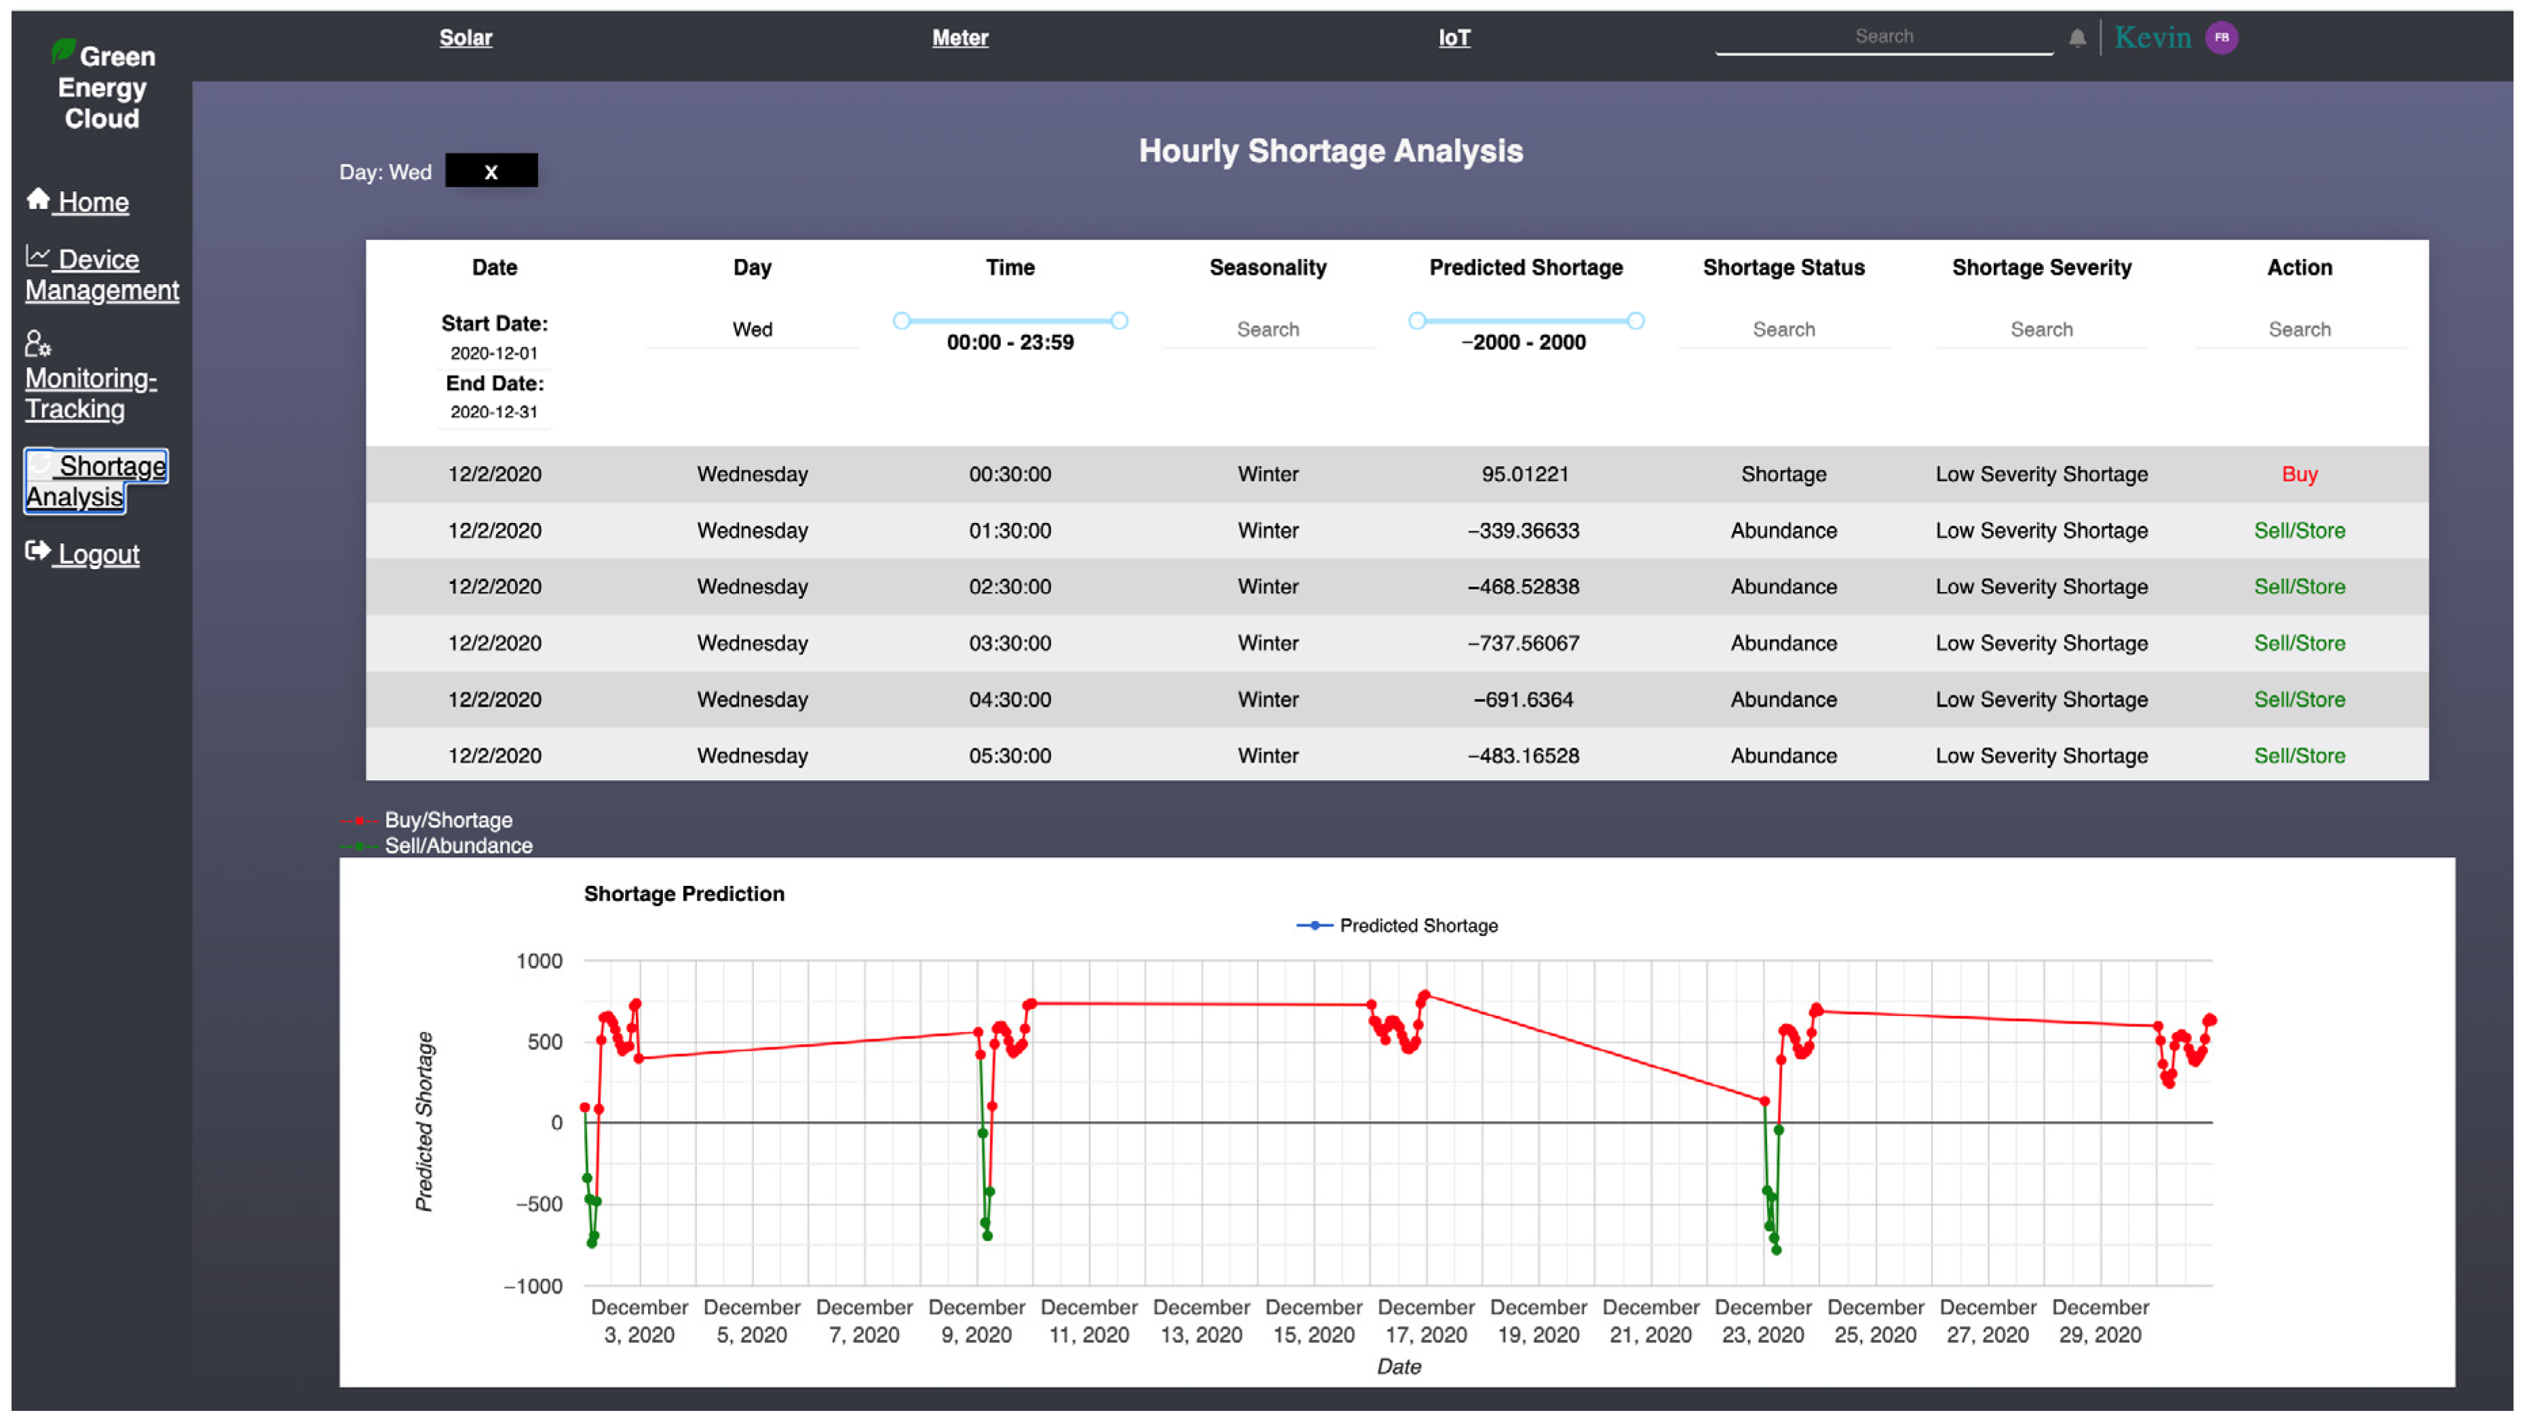This screenshot has width=2521, height=1419.
Task: Click the Predicted Shortage column header
Action: [x=1525, y=267]
